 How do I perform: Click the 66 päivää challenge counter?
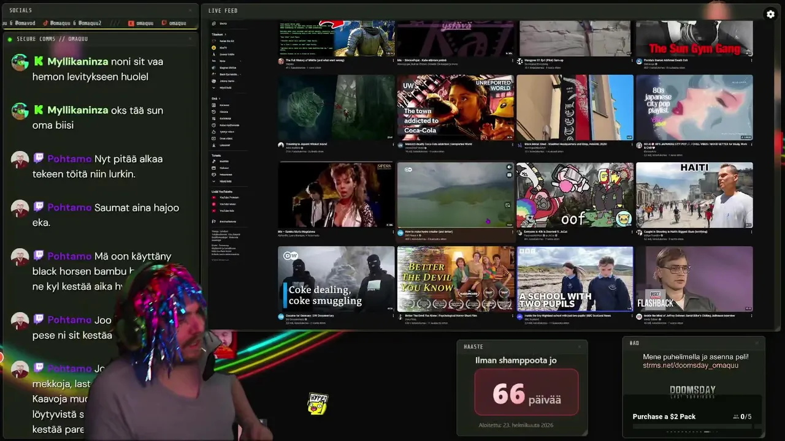tap(526, 393)
